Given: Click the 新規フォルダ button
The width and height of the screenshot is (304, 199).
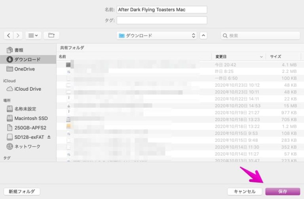Looking at the screenshot, I should (22, 191).
